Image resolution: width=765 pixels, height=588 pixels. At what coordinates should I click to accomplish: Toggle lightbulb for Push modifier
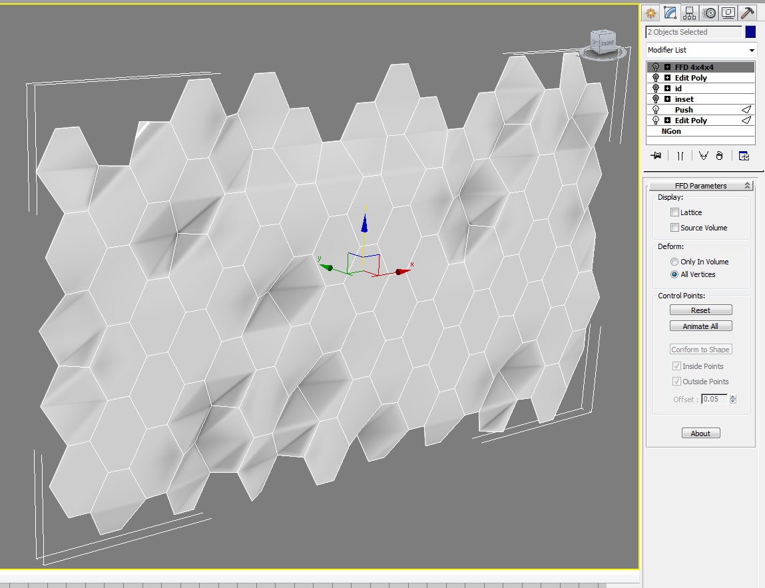tap(656, 110)
